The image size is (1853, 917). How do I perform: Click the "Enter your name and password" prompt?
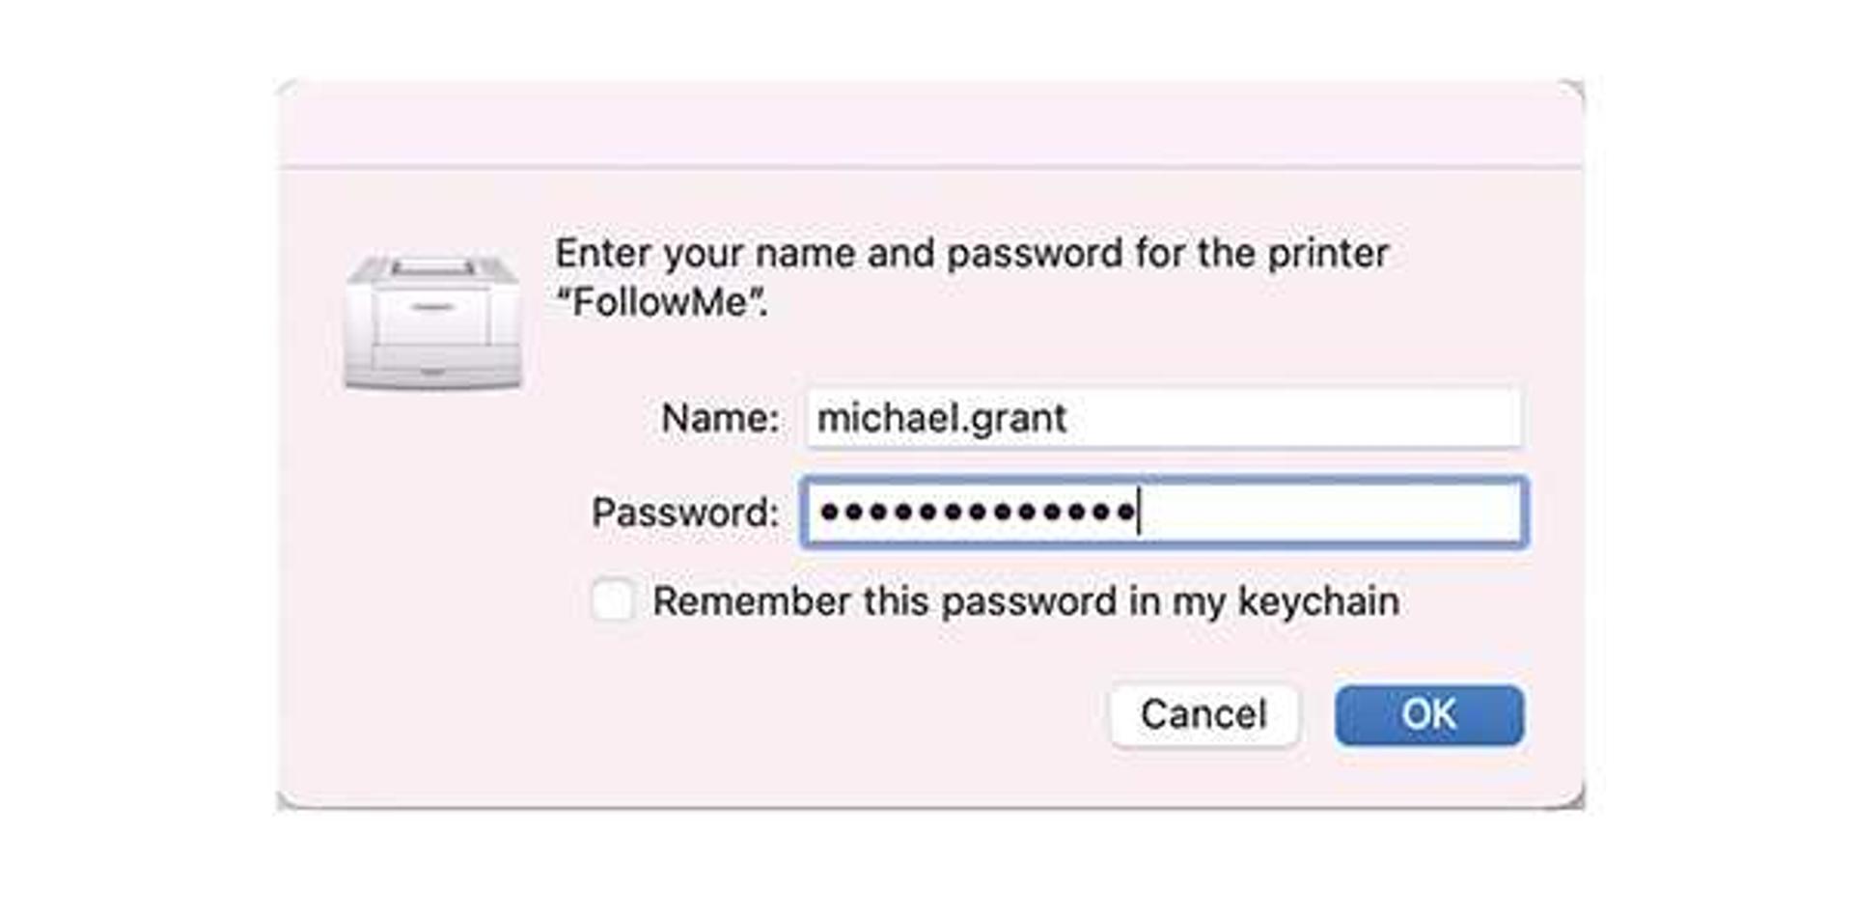[x=971, y=277]
